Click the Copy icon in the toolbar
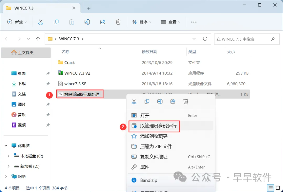The image size is (283, 192). [56, 22]
